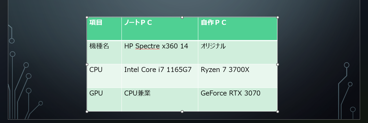
Task: Click the CPU row label cell
Action: coord(96,70)
